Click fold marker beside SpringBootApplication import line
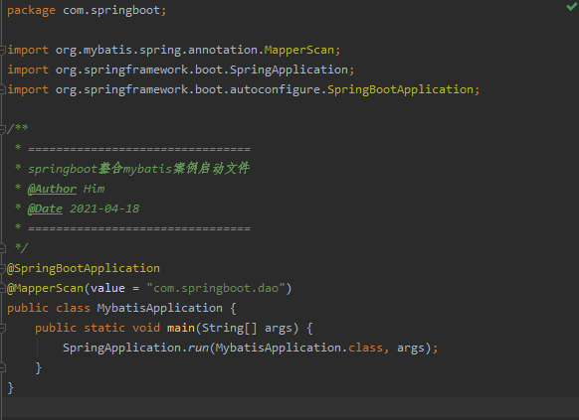 [2, 89]
